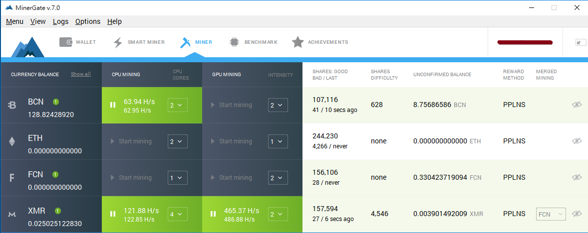Open the Benchmark tab

[253, 42]
